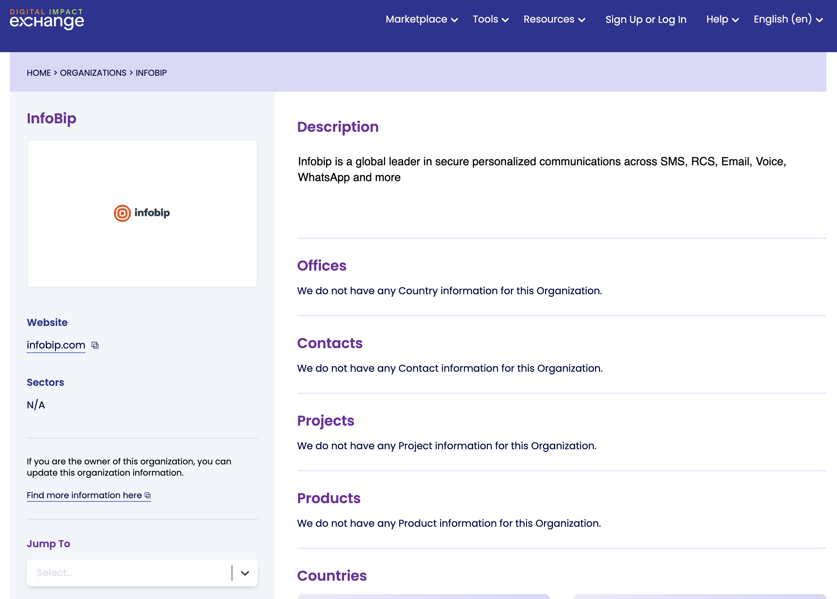
Task: Click 'If you are the owner of this organization' text
Action: pos(129,467)
